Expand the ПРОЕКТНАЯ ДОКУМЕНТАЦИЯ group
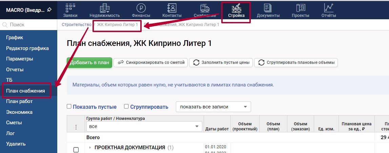Image resolution: width=389 pixels, height=153 pixels. (90, 148)
